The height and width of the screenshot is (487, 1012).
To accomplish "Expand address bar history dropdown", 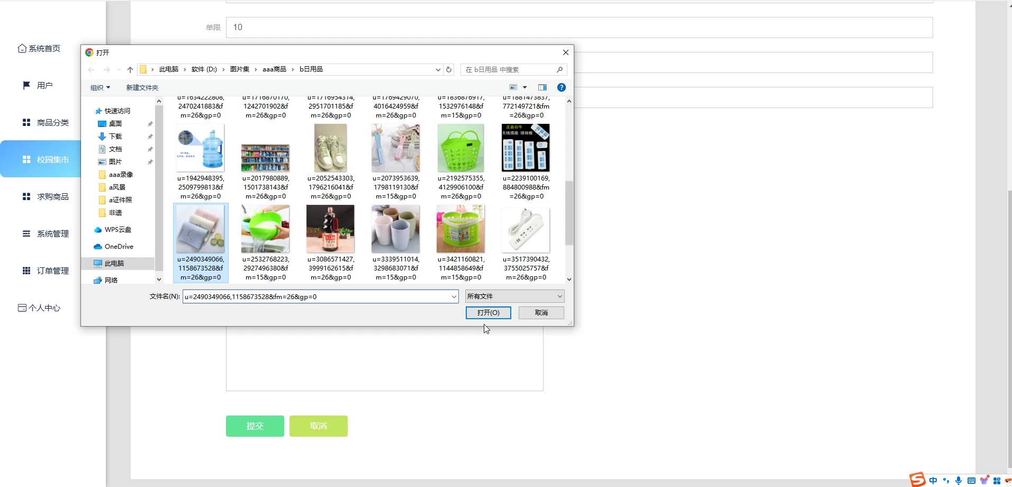I will tap(438, 69).
